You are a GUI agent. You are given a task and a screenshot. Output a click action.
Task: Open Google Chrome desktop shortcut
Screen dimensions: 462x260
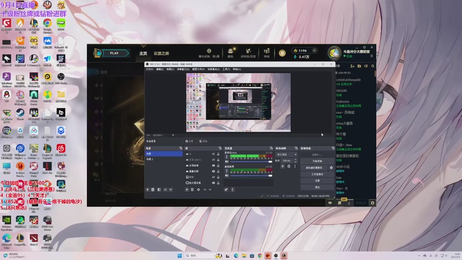pyautogui.click(x=47, y=25)
